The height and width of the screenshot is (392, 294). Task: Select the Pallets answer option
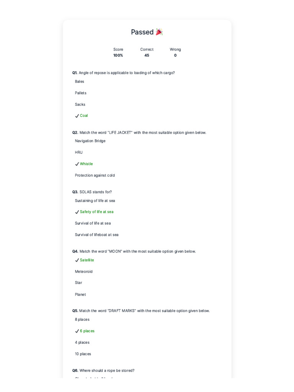pyautogui.click(x=81, y=93)
